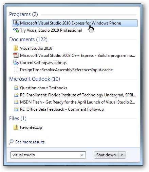Open the Files (1) group header
149x172 pixels.
(18, 119)
